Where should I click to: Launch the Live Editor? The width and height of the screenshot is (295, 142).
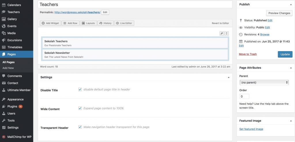point(124,23)
